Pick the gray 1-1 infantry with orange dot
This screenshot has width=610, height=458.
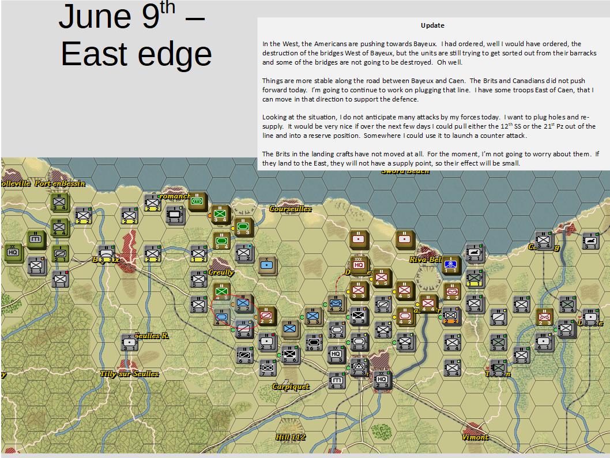pos(36,266)
